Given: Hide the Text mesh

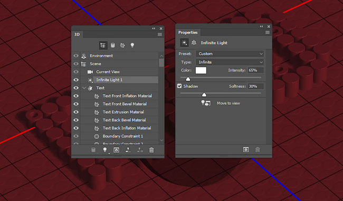Looking at the screenshot, I should pos(76,88).
